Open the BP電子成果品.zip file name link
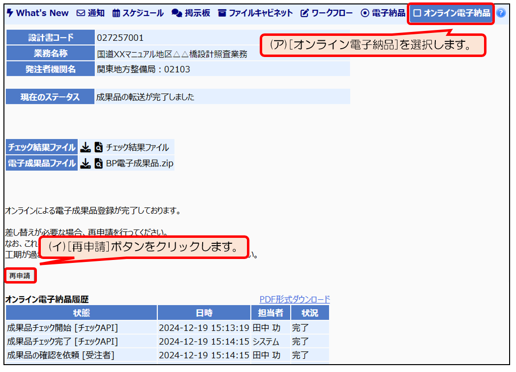 140,164
